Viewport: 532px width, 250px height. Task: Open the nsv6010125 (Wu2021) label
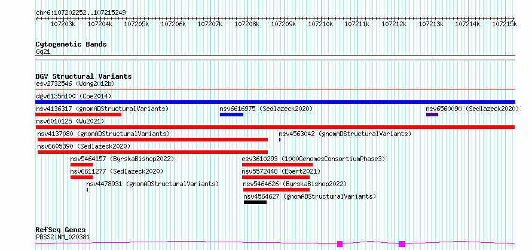point(70,121)
